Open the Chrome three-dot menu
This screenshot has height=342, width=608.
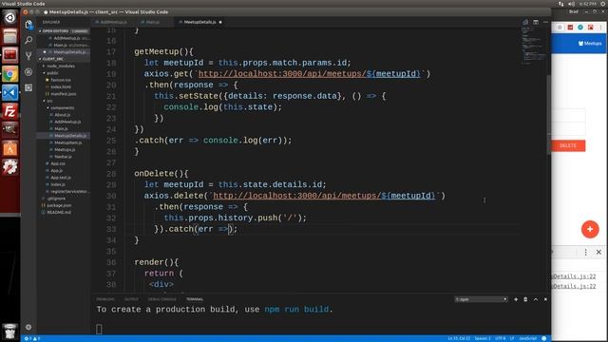click(x=600, y=28)
